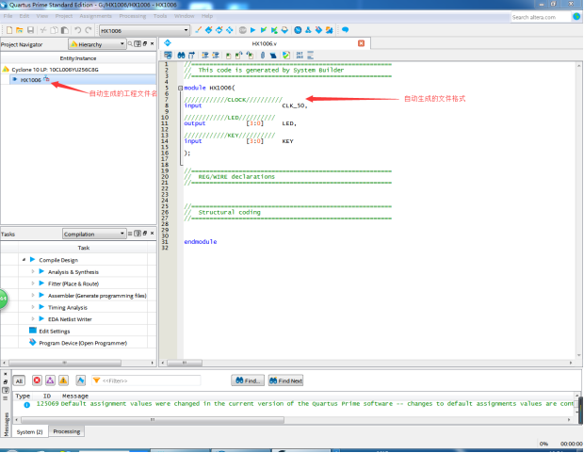The image size is (584, 453).
Task: Click the Find... button
Action: coord(248,380)
